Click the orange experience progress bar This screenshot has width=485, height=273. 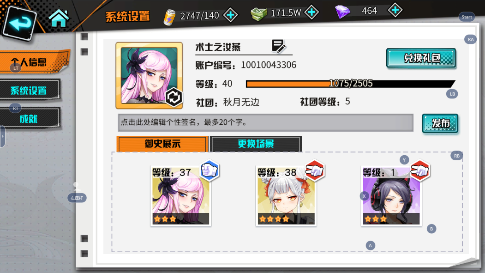pos(350,84)
